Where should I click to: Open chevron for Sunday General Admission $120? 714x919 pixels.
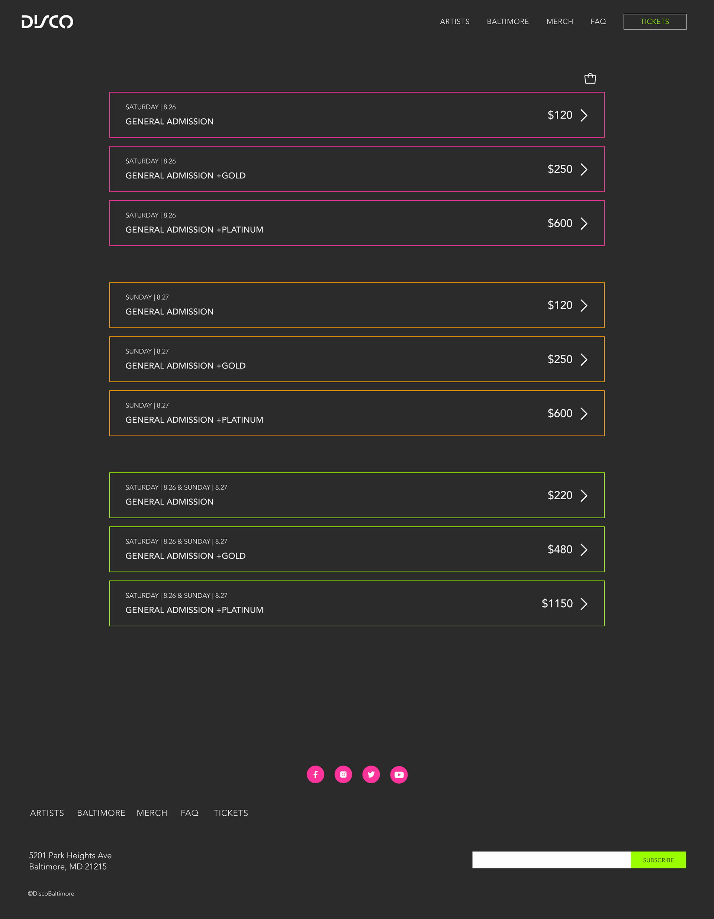[x=584, y=306]
